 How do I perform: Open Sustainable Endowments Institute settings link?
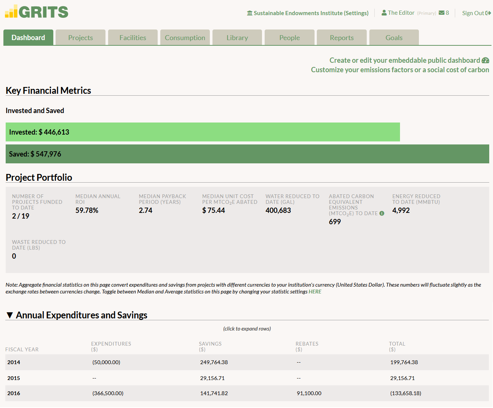[x=308, y=13]
